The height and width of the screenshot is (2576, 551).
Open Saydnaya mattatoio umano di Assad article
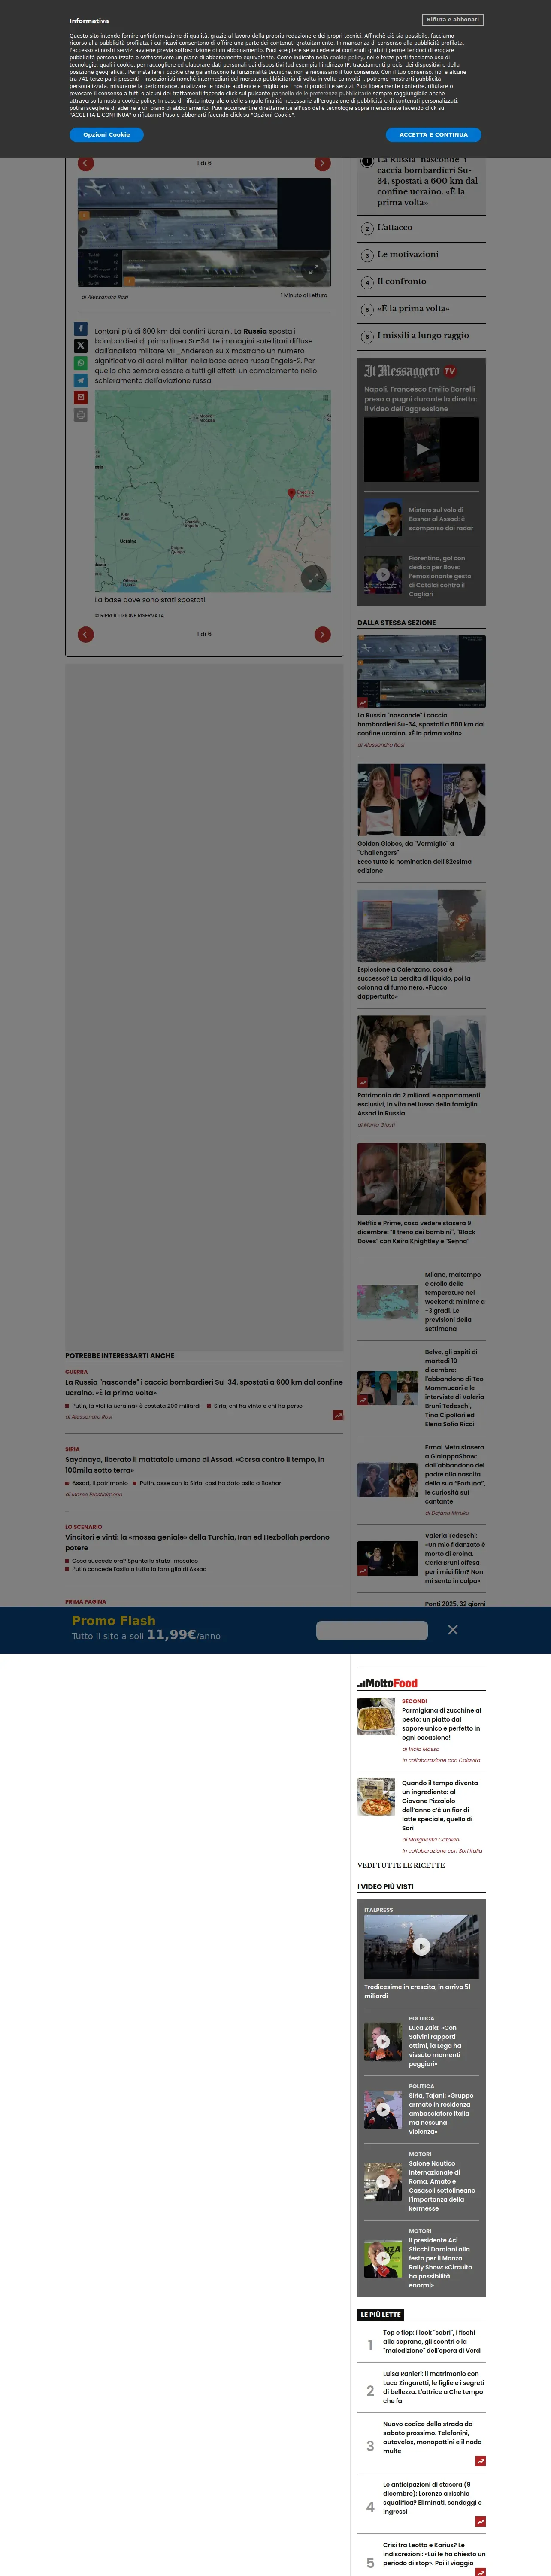pyautogui.click(x=195, y=1464)
